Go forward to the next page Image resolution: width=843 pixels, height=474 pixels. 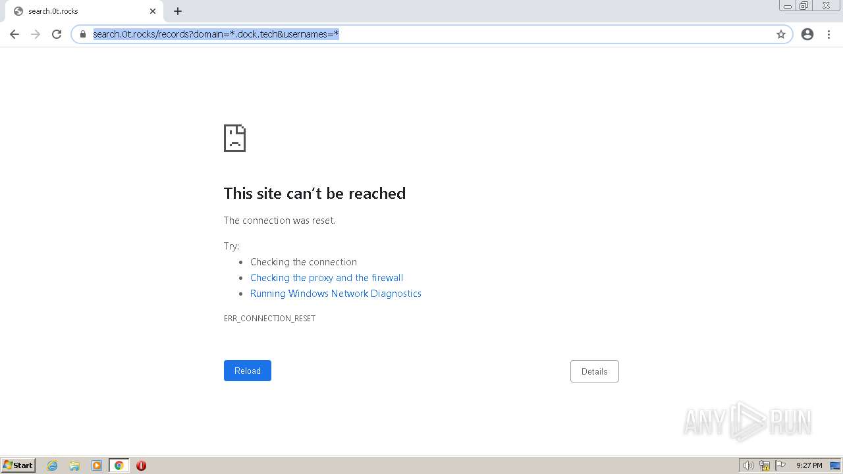36,34
